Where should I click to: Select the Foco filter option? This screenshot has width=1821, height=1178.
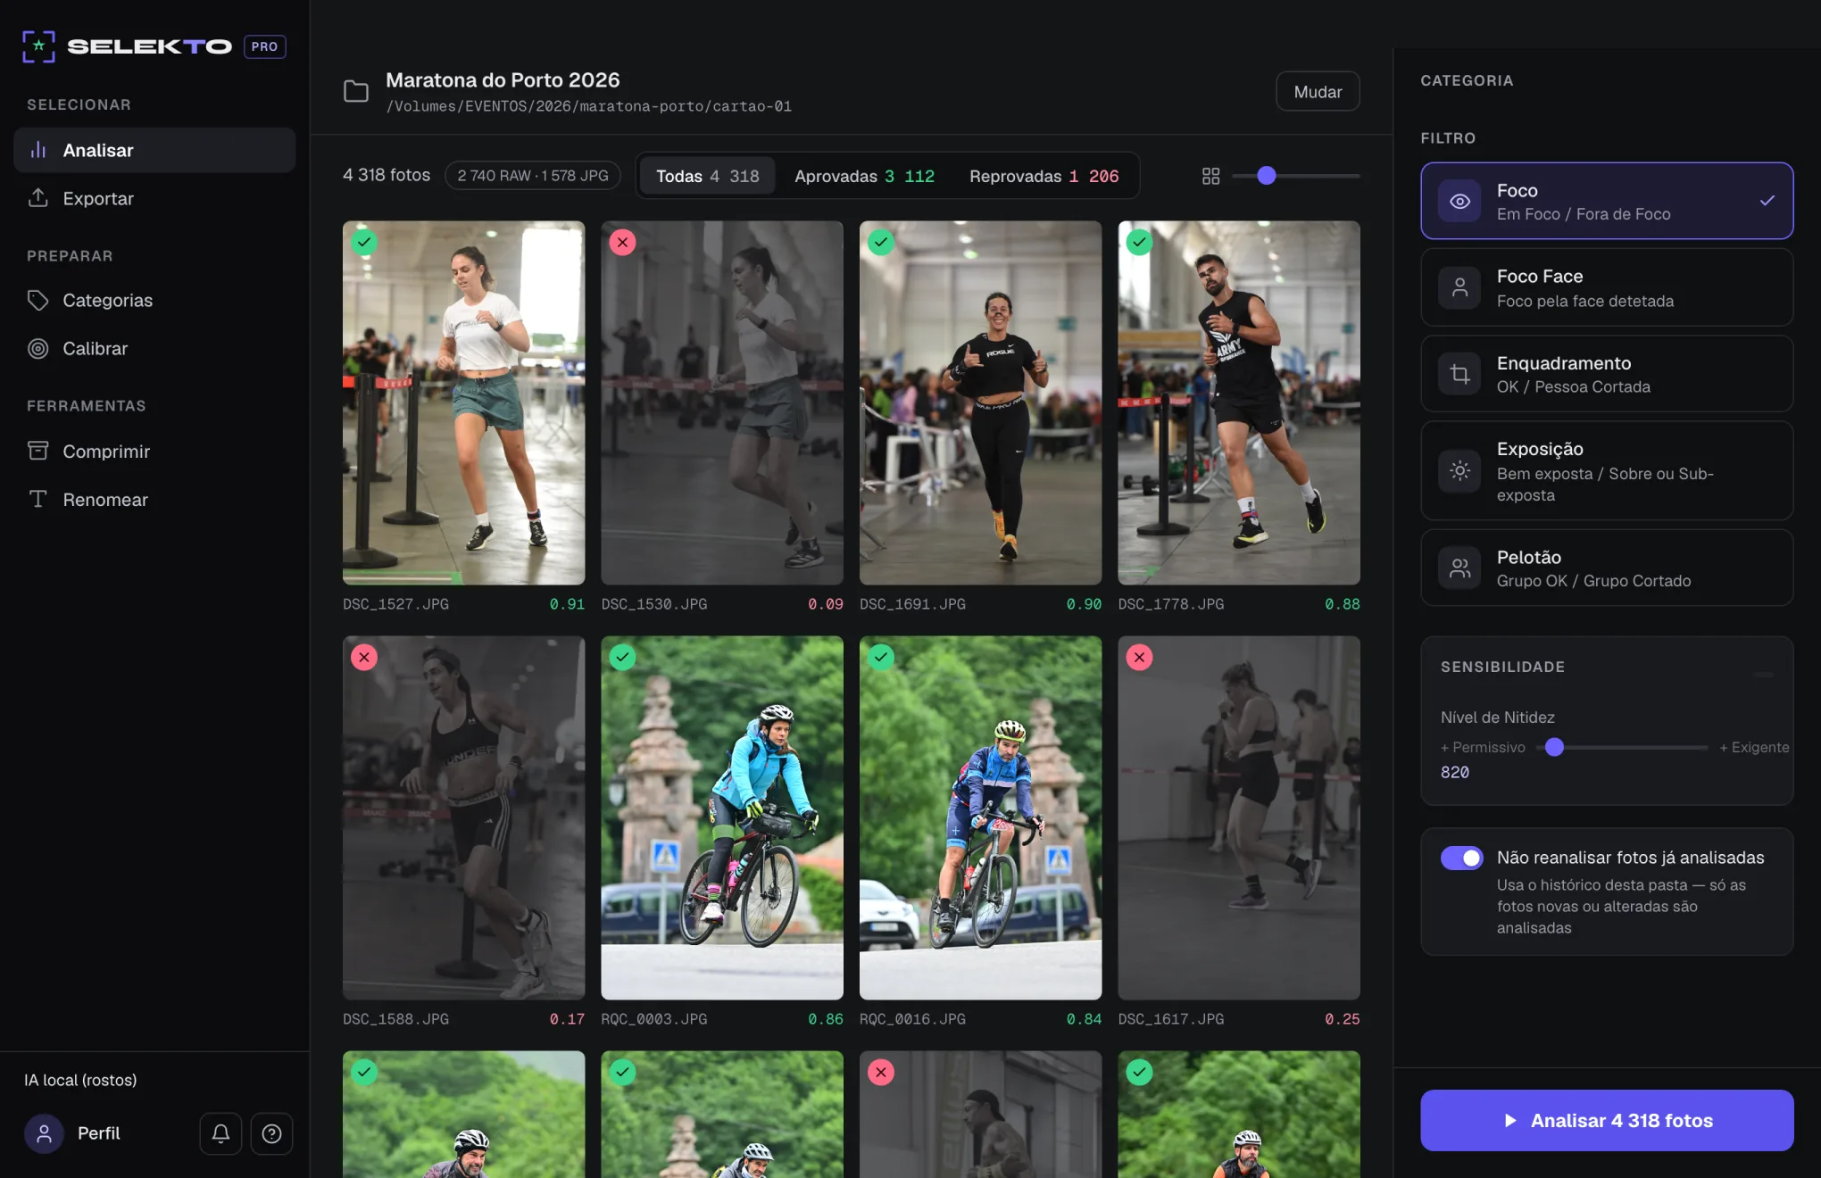1607,201
